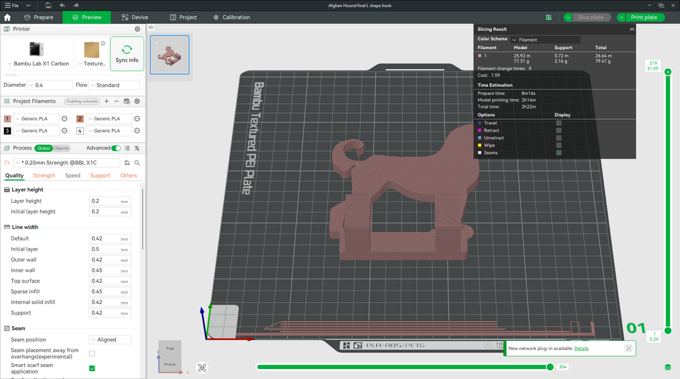The width and height of the screenshot is (680, 379).
Task: Click the search icon next to preset name
Action: (x=137, y=162)
